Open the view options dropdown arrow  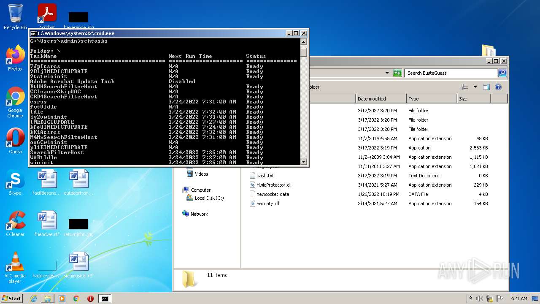click(x=475, y=87)
